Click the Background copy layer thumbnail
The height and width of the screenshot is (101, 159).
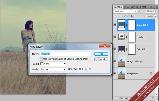[x=122, y=61]
